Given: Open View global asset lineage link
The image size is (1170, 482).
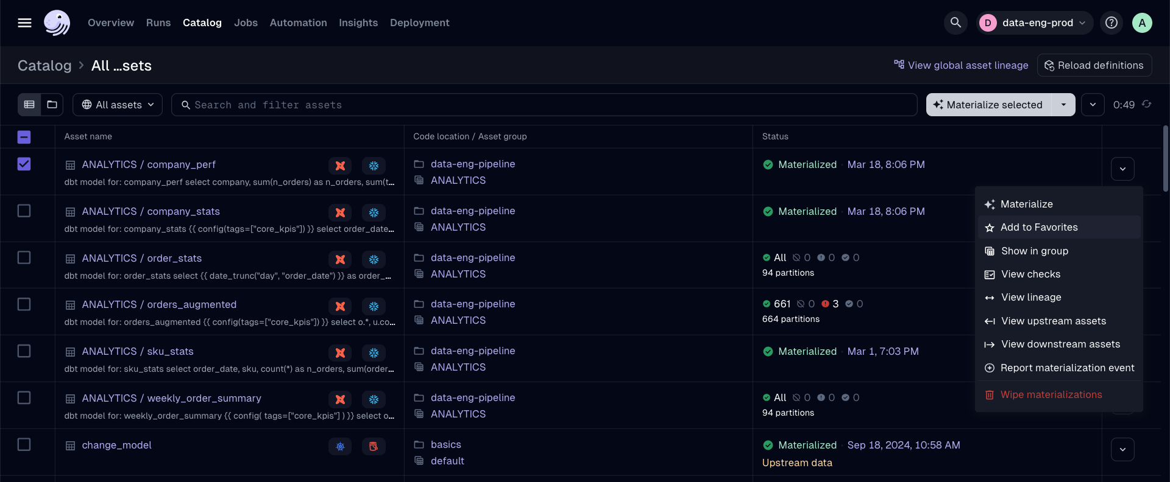Looking at the screenshot, I should coord(961,65).
